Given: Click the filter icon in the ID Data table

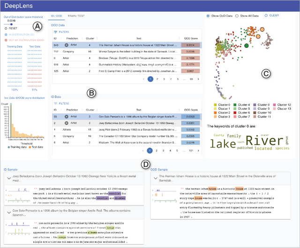Looking at the screenshot, I should click(x=55, y=104).
